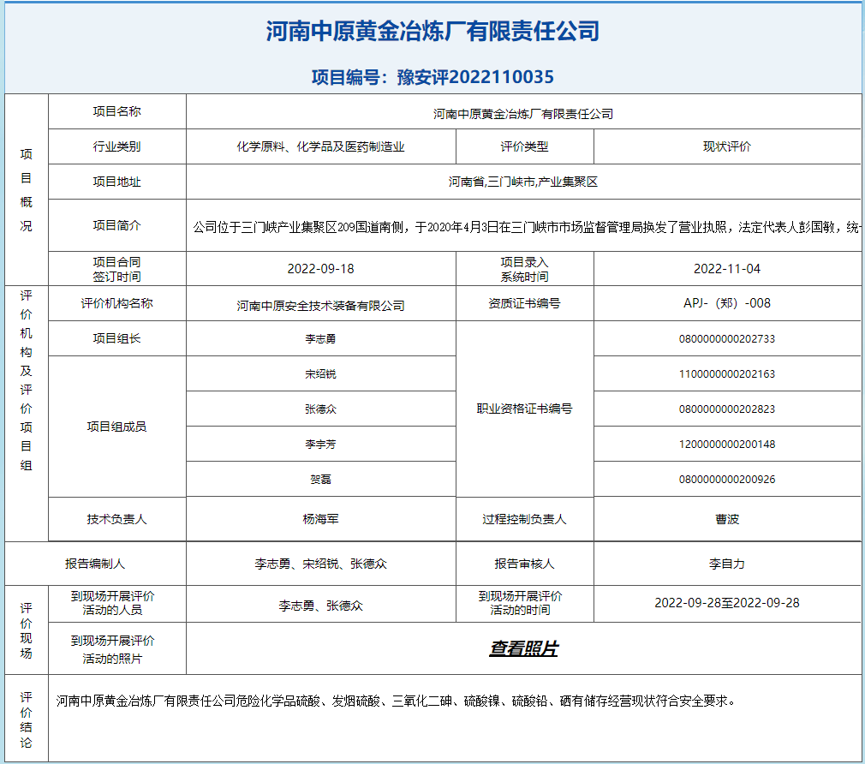Click the 评价机构名称 label

(x=117, y=303)
